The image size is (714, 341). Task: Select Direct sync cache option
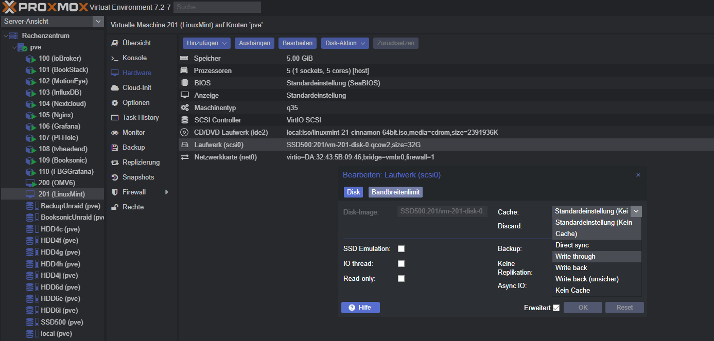coord(597,245)
